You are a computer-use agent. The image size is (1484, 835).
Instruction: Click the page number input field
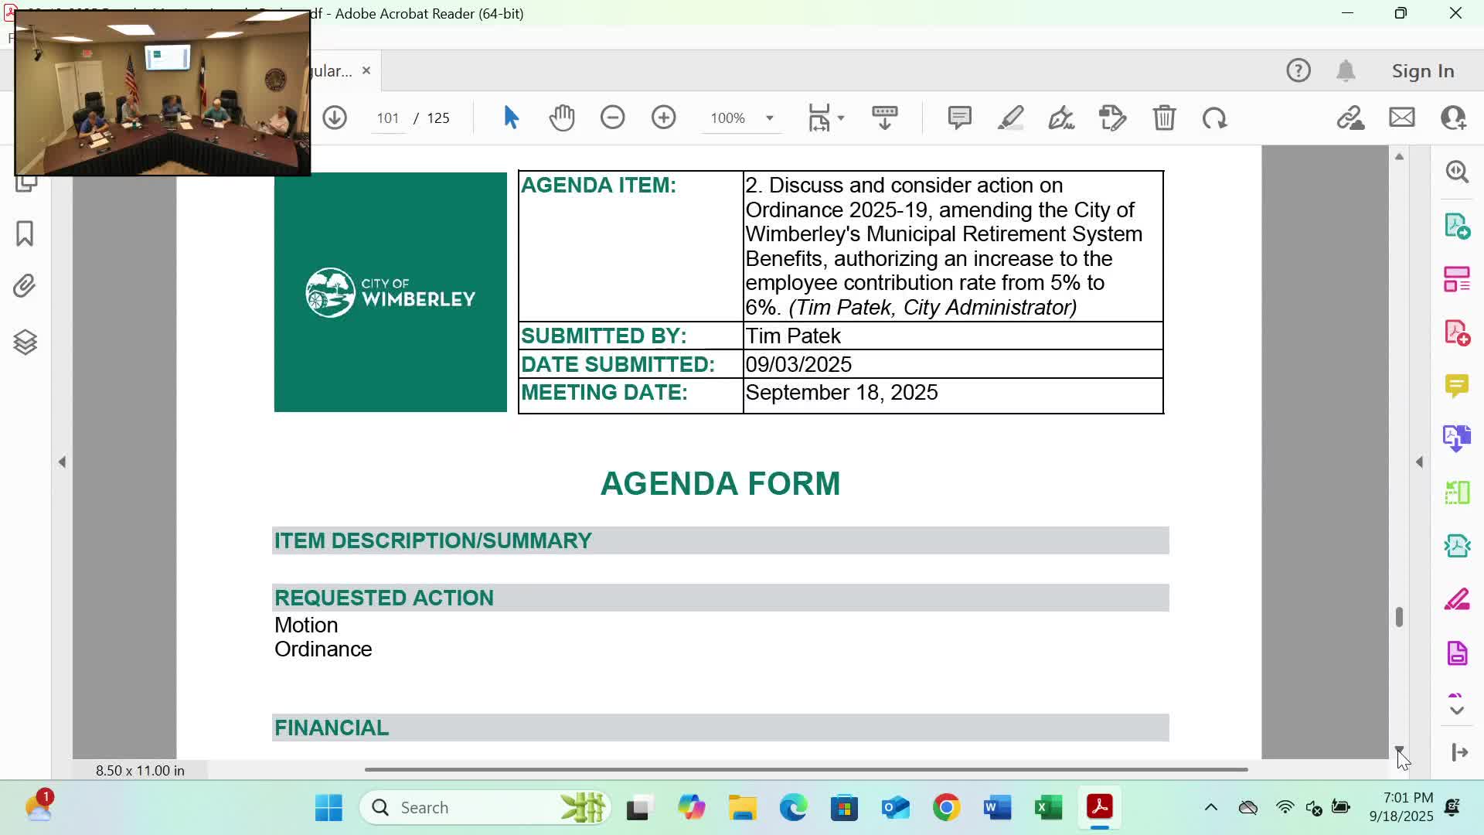tap(387, 118)
